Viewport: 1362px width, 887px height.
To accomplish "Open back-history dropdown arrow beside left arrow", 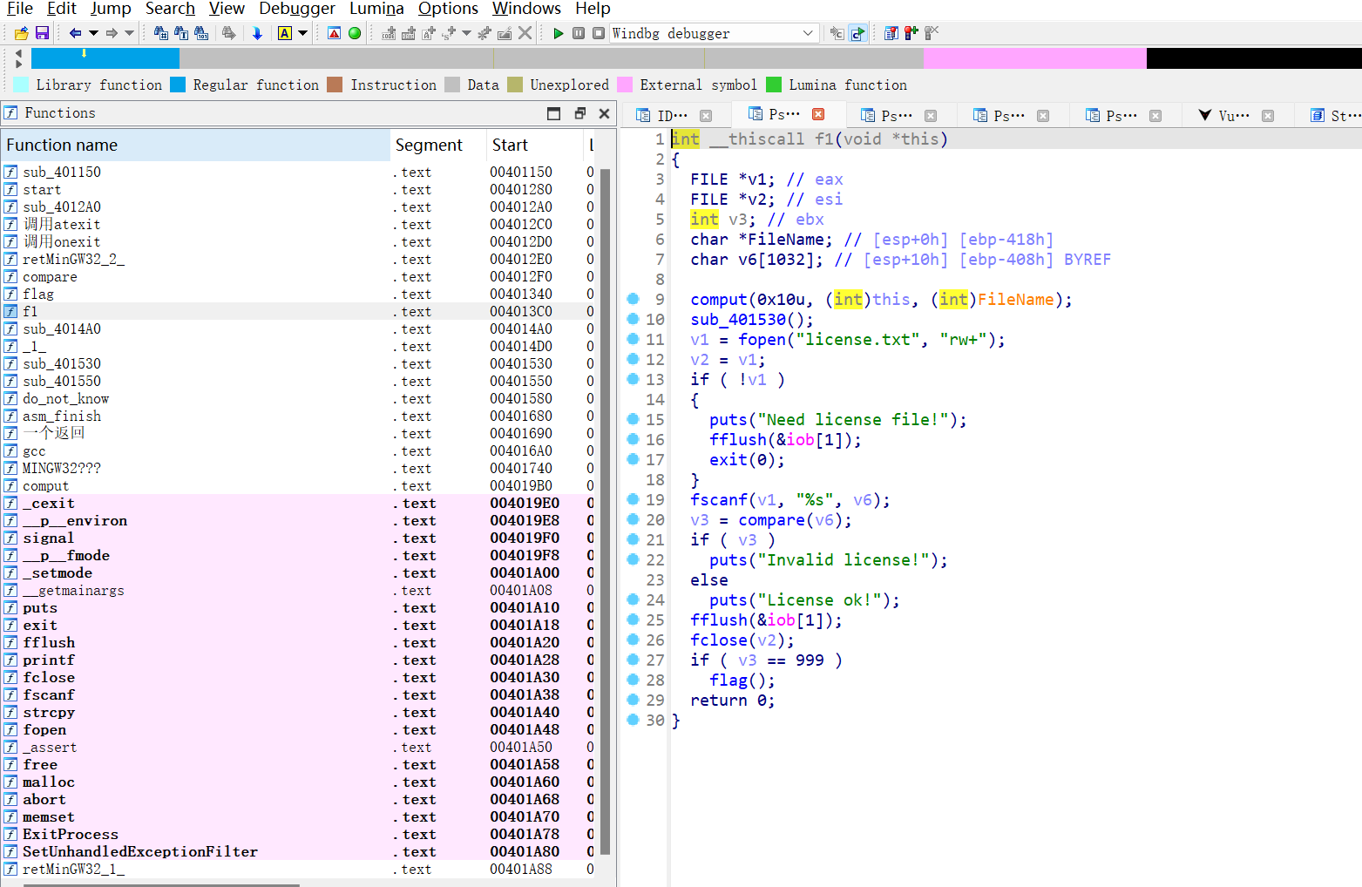I will (x=93, y=33).
